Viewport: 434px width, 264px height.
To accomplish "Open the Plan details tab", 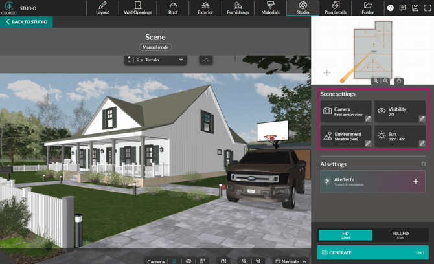I will click(335, 8).
